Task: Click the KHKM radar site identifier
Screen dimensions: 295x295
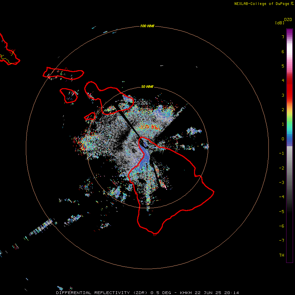Action: point(186,293)
